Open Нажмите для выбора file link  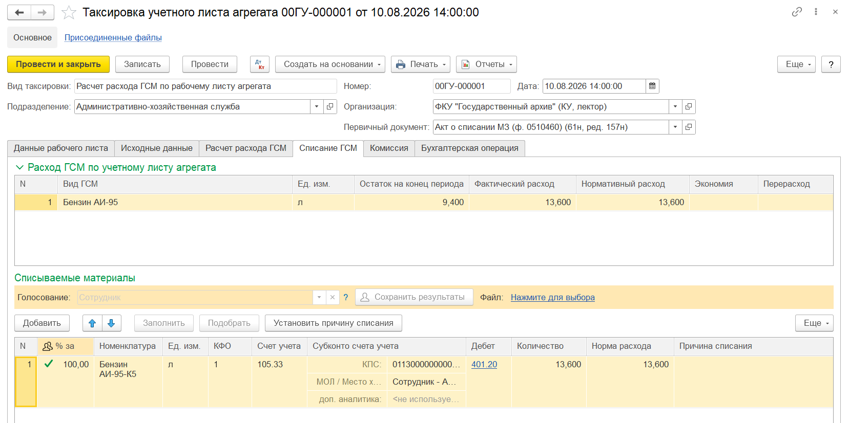[553, 298]
